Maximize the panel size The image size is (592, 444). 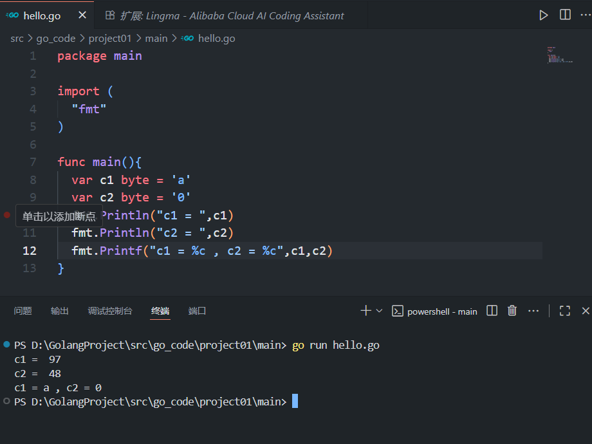click(x=565, y=311)
